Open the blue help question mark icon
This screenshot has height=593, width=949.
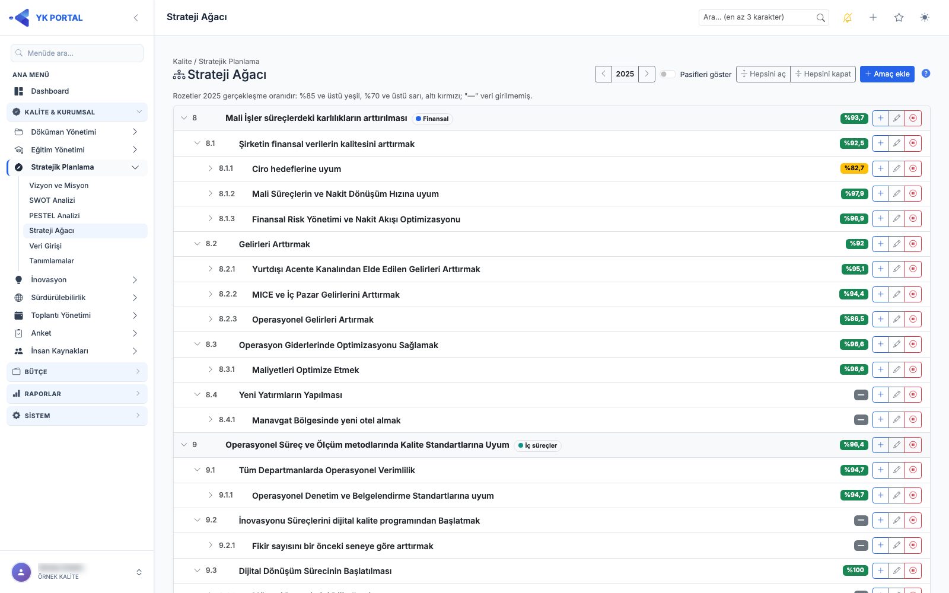(x=926, y=74)
